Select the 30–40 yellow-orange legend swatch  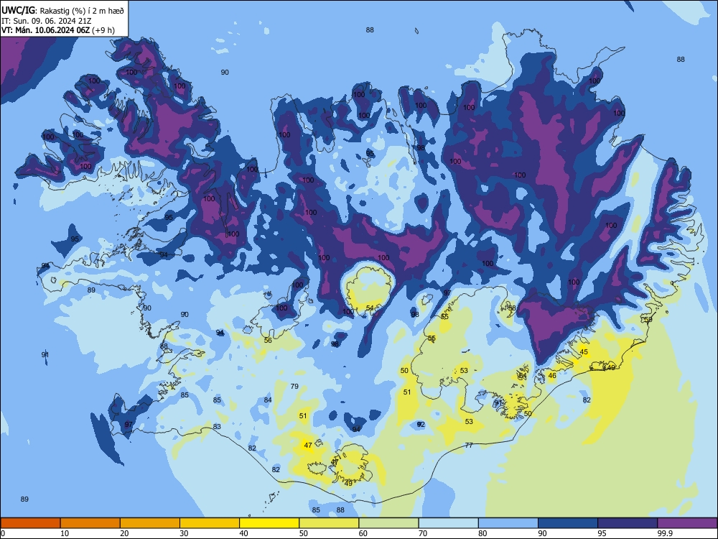click(x=210, y=523)
